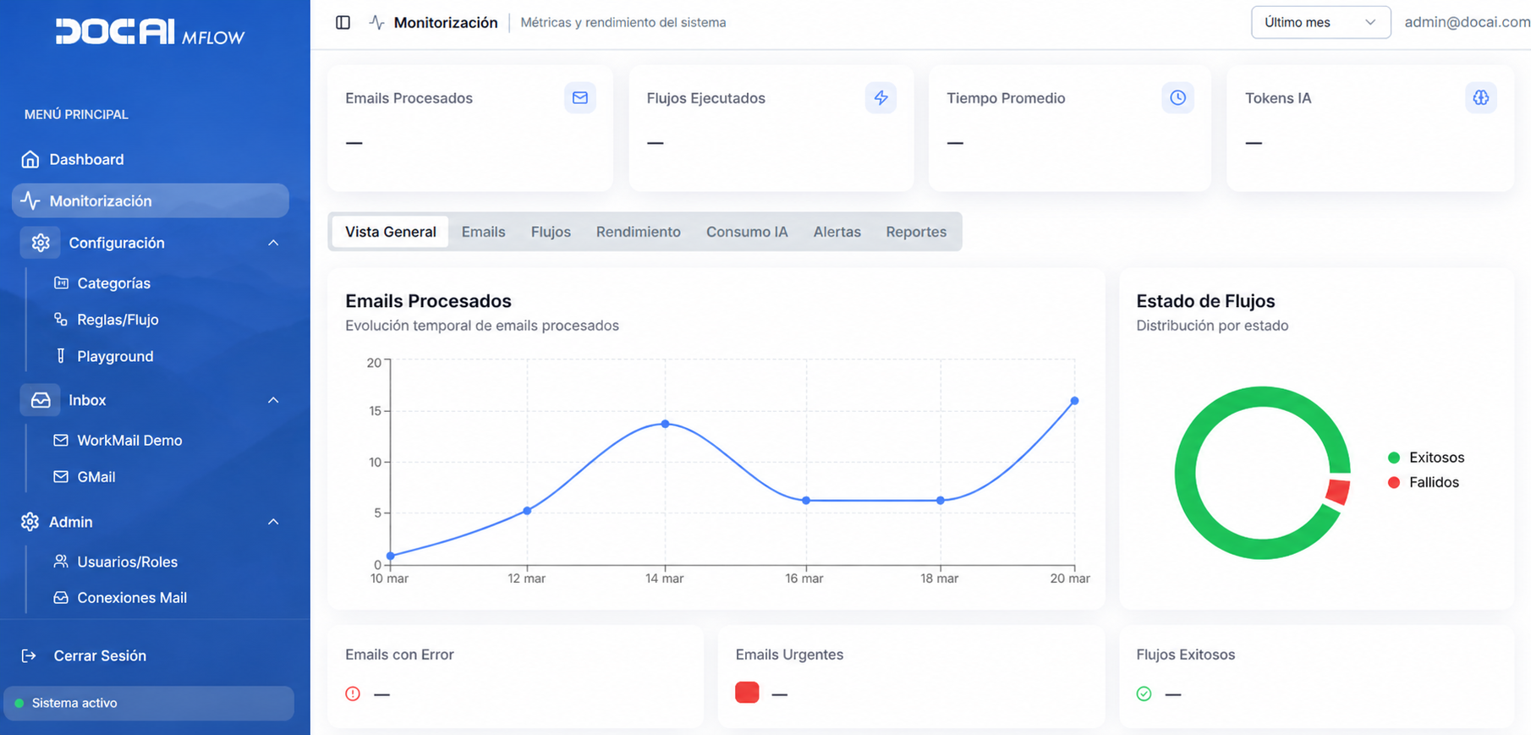Click the red square icon under Emails Urgentes
Screen dimensions: 1531x735
(x=747, y=693)
